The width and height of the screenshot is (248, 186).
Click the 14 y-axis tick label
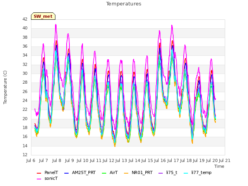(x=25, y=146)
